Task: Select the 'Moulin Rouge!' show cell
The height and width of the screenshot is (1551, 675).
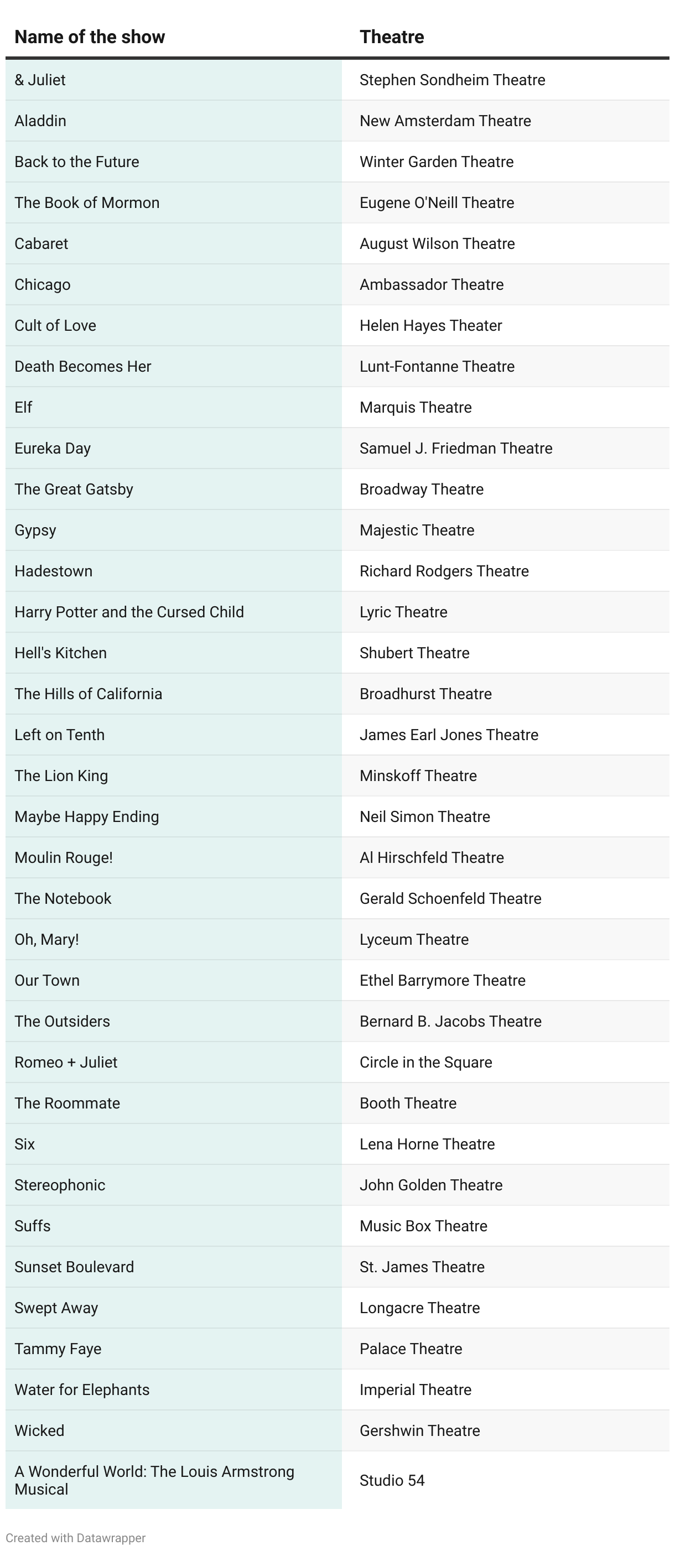Action: (63, 858)
